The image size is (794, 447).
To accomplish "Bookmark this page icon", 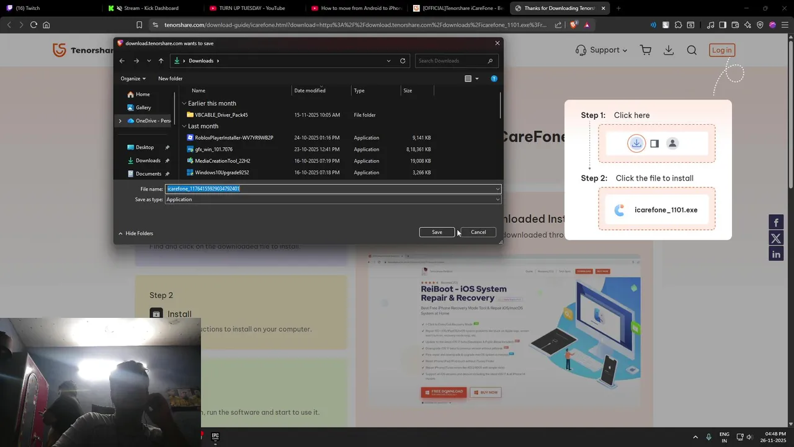I will 139,25.
